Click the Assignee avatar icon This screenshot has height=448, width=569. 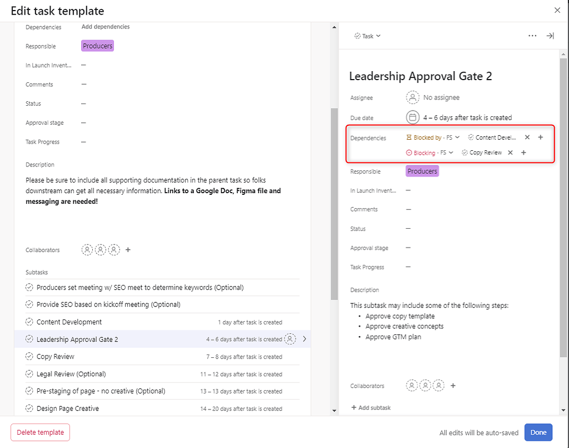(412, 97)
